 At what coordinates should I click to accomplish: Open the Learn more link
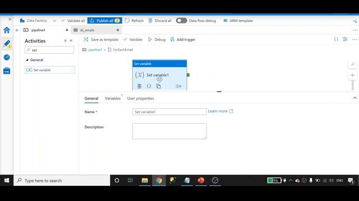point(220,111)
